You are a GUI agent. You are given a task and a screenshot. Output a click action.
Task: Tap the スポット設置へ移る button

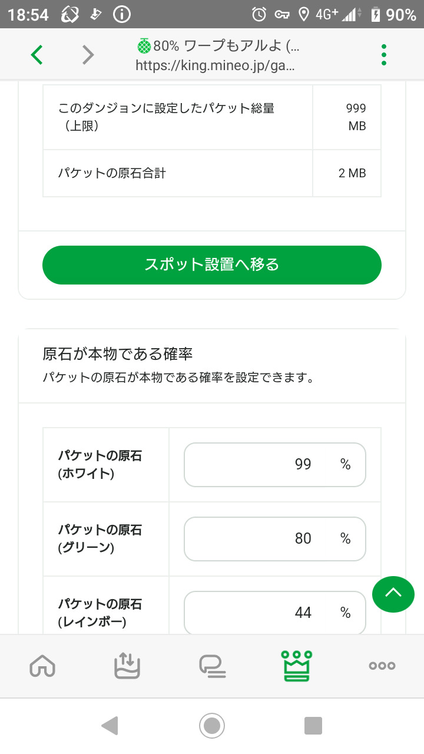[212, 264]
